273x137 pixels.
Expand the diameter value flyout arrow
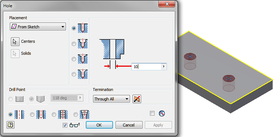coord(164,67)
